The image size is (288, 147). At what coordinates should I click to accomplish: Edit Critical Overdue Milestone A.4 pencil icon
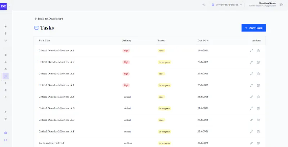click(x=251, y=85)
